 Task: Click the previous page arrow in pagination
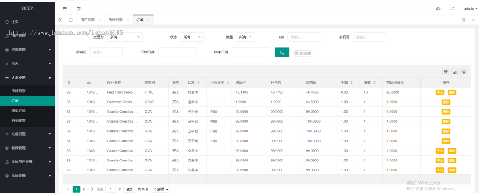[68, 189]
